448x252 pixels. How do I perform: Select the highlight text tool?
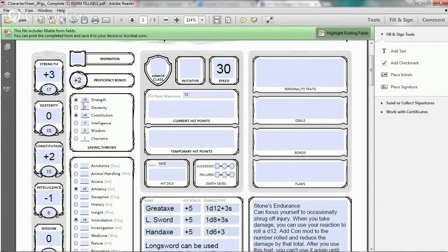click(254, 20)
